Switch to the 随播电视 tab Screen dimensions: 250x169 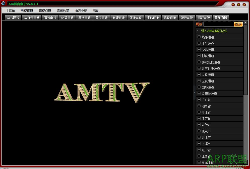coord(136,18)
